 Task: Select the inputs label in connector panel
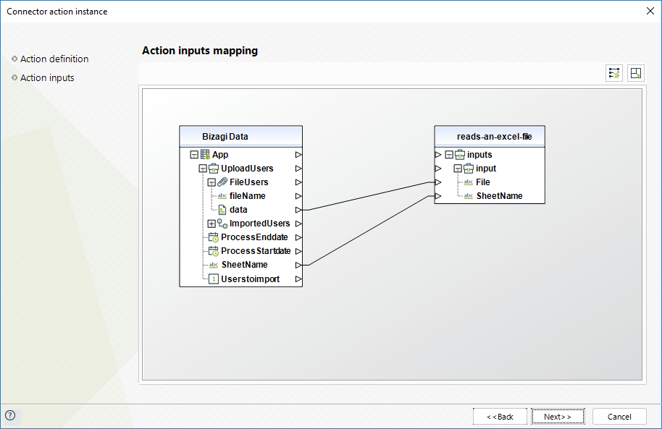pyautogui.click(x=479, y=155)
